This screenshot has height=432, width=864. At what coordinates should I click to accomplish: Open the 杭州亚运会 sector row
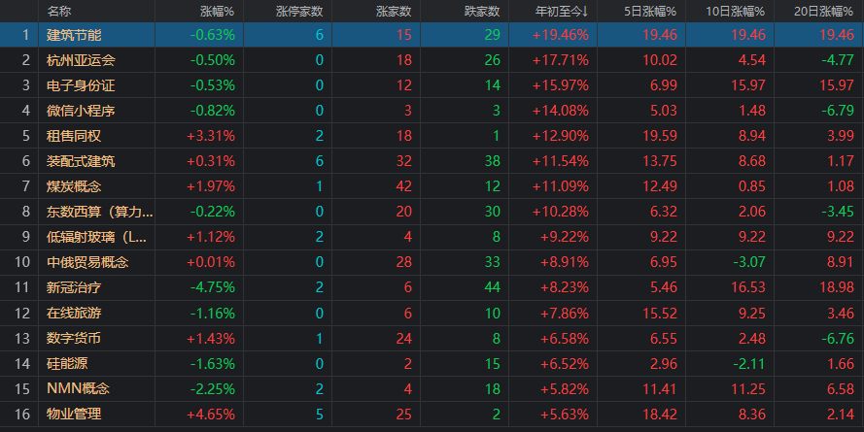pos(432,60)
